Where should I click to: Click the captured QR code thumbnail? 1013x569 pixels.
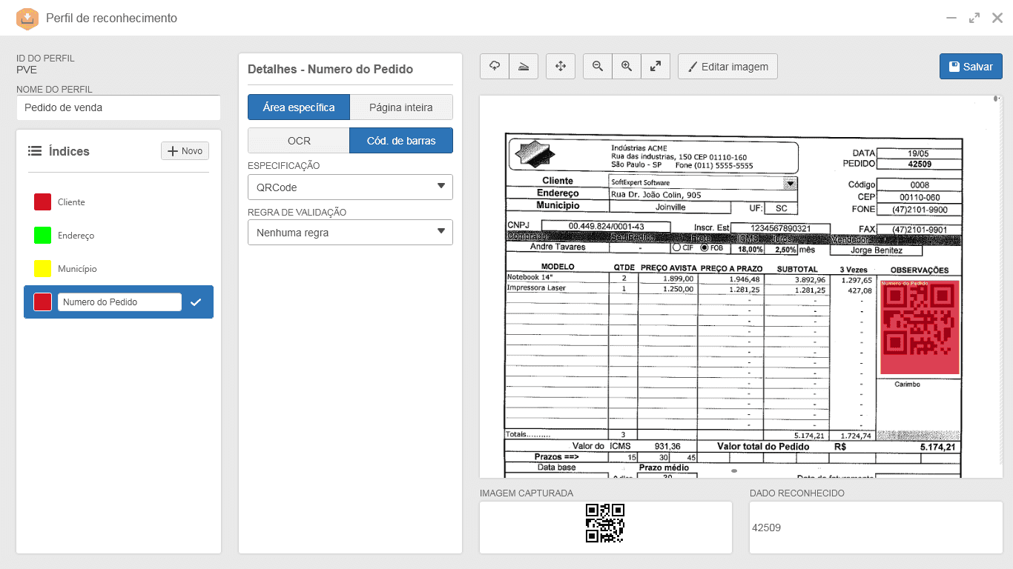(x=605, y=523)
